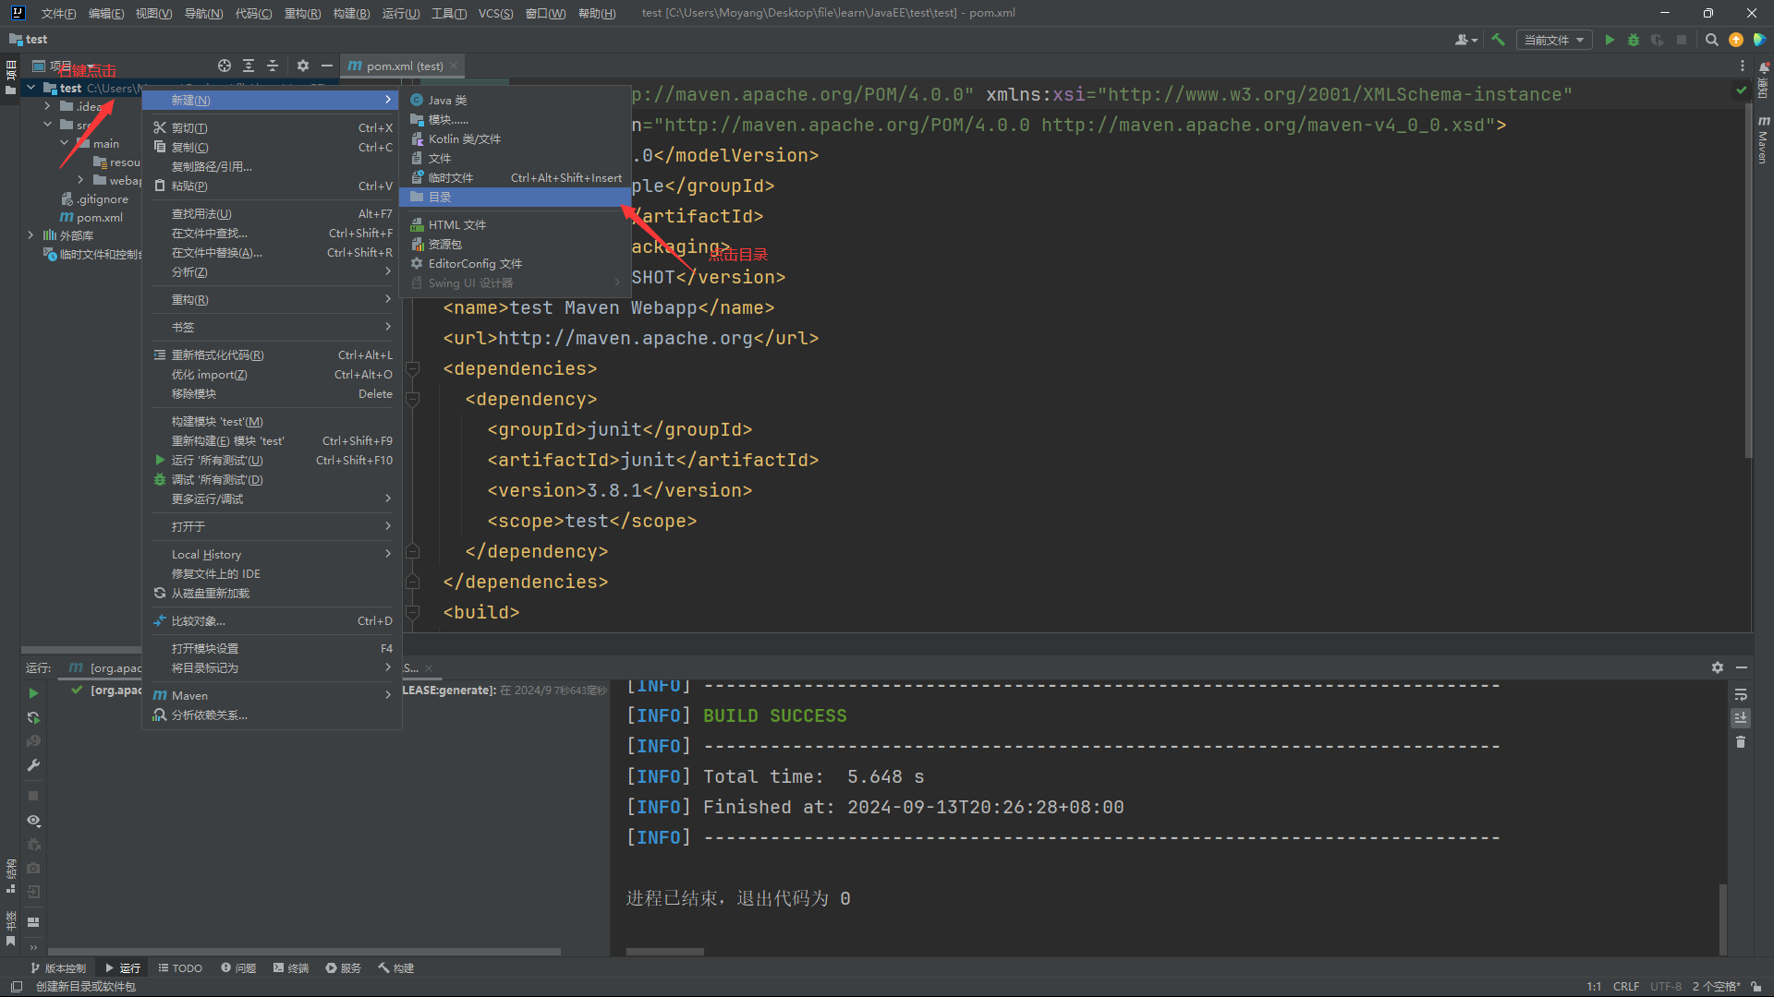Collapse the test project root node
Image resolution: width=1774 pixels, height=997 pixels.
click(x=30, y=89)
